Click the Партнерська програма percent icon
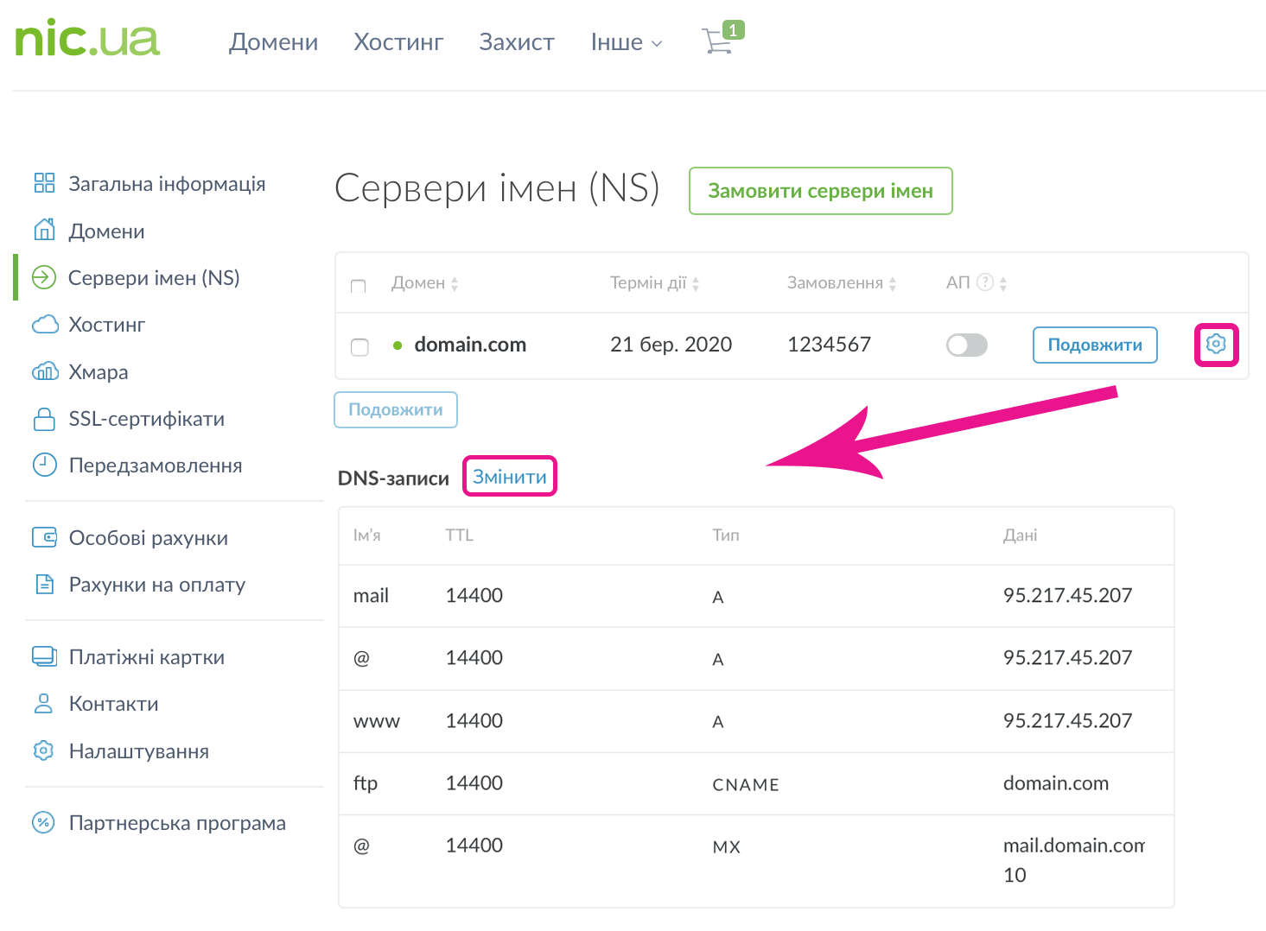 pos(43,822)
